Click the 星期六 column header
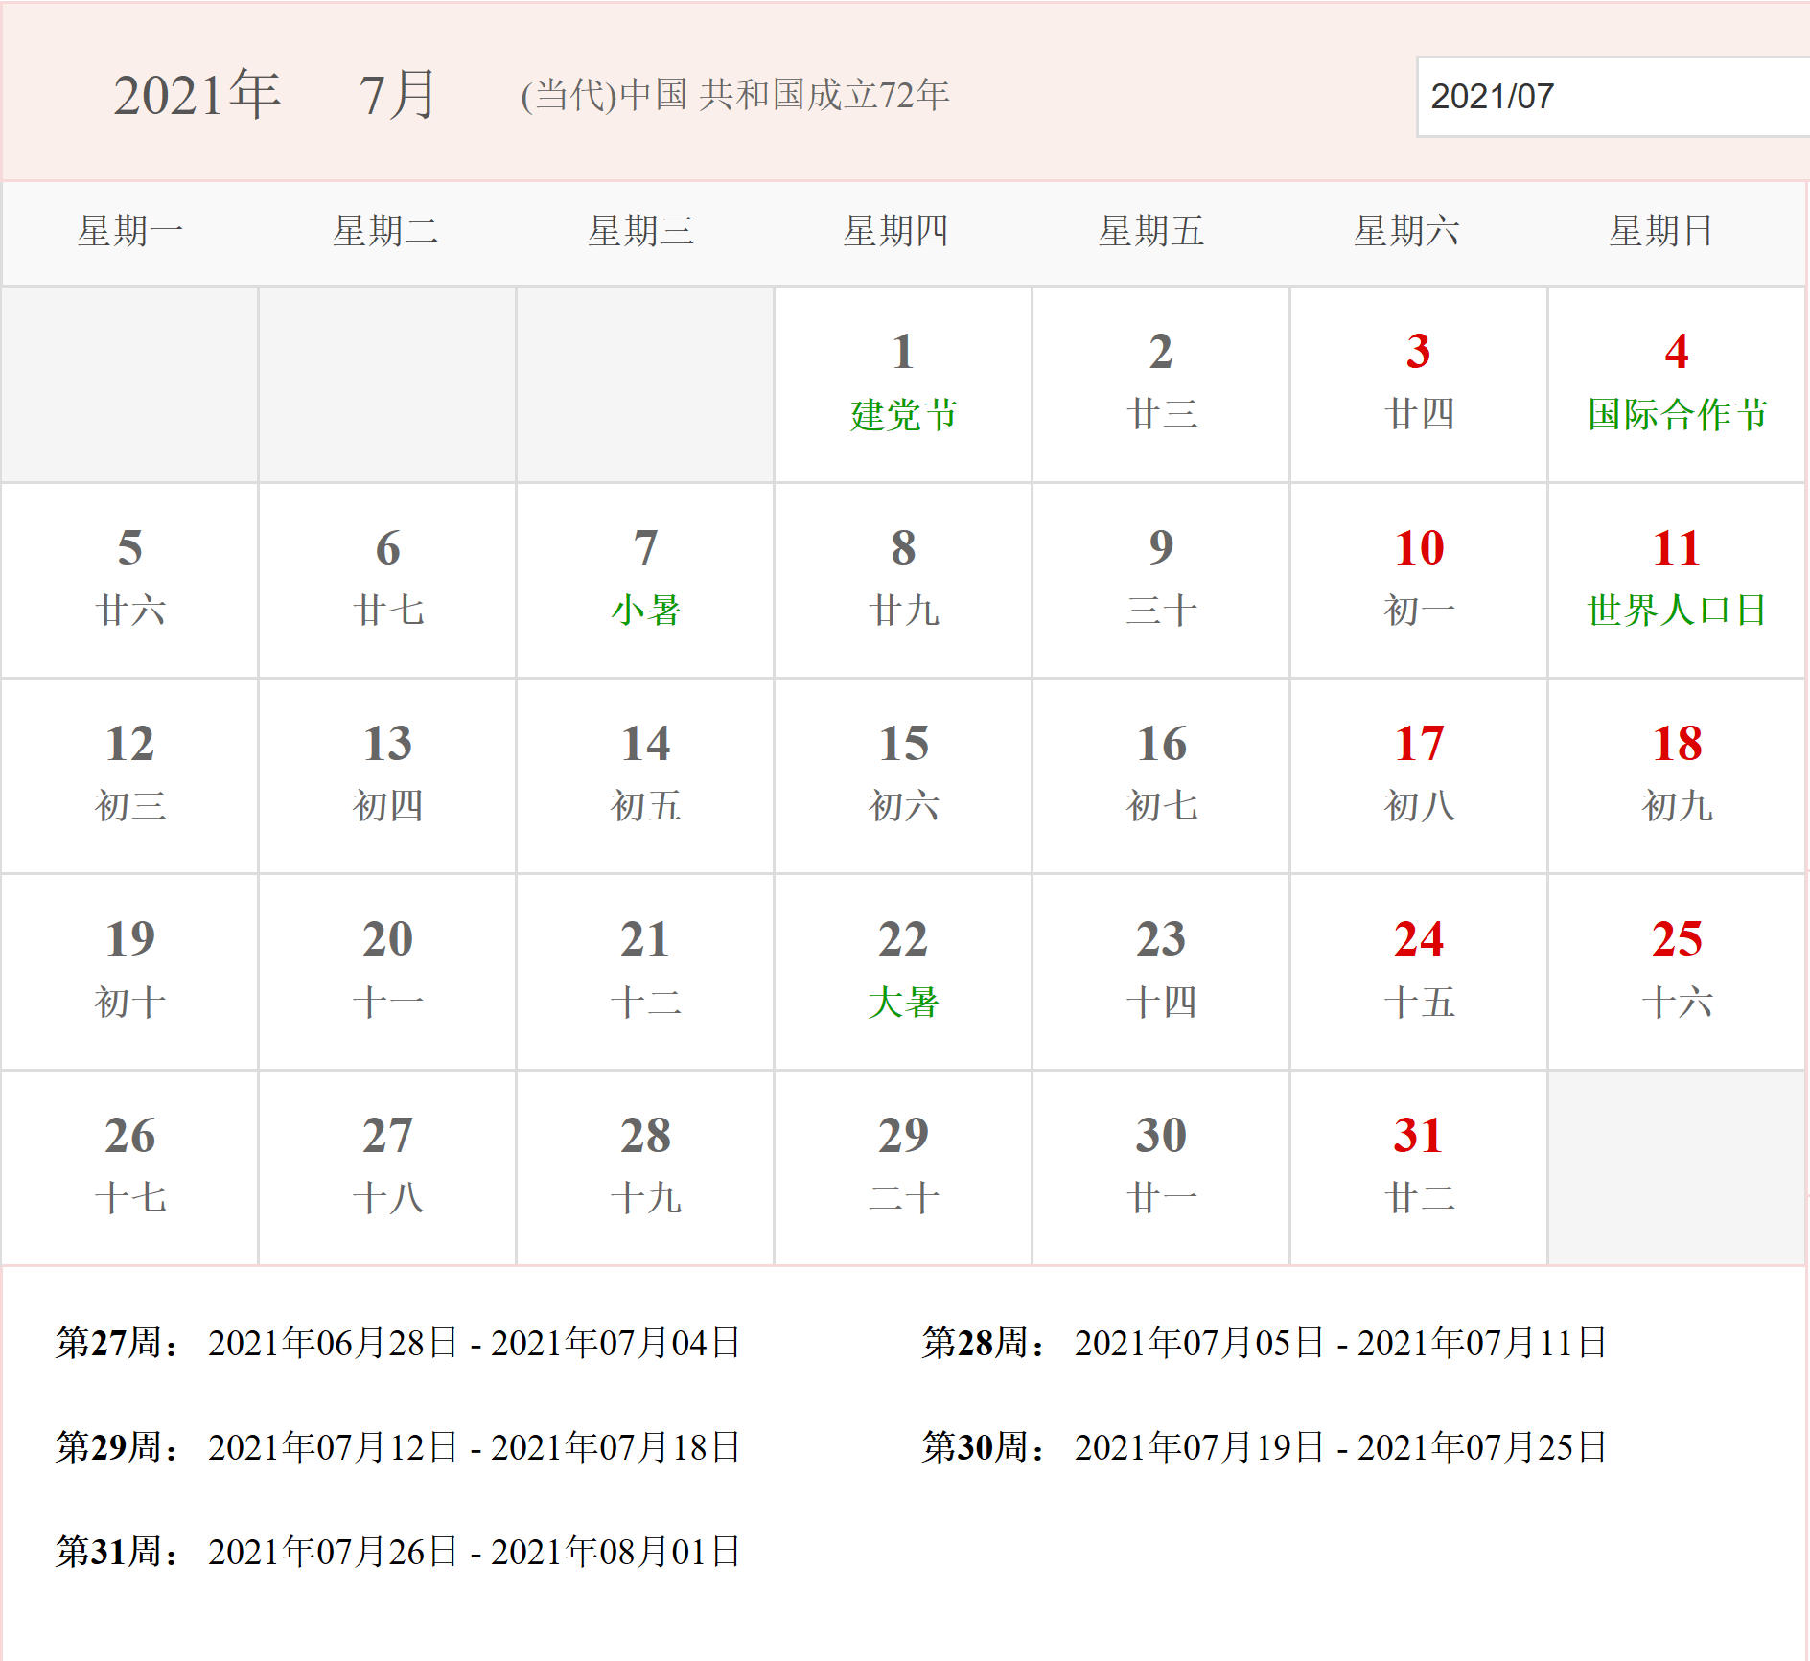Viewport: 1810px width, 1661px height. point(1406,231)
